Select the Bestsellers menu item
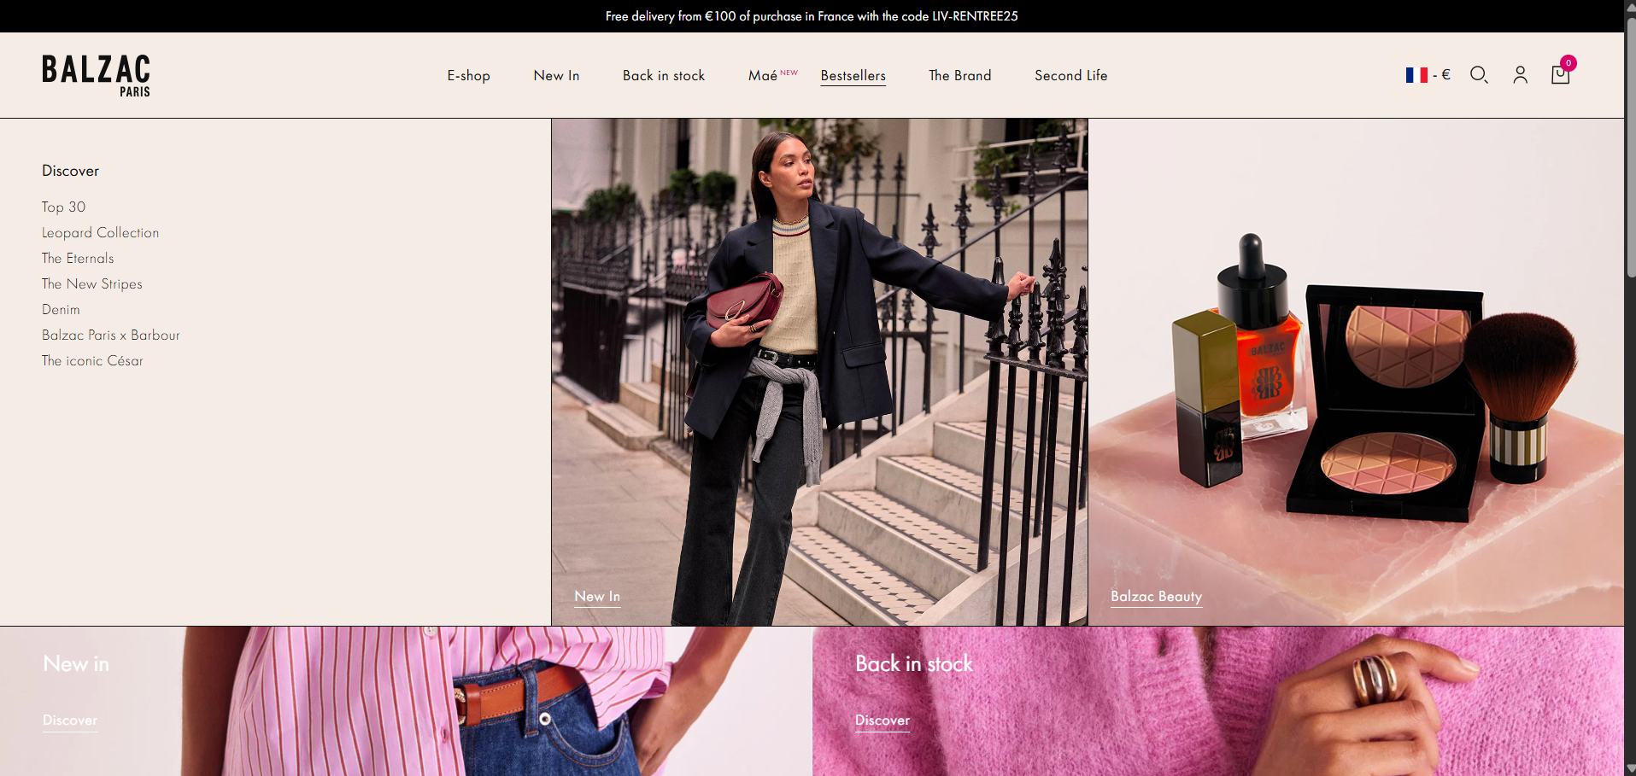Viewport: 1636px width, 776px height. point(853,75)
